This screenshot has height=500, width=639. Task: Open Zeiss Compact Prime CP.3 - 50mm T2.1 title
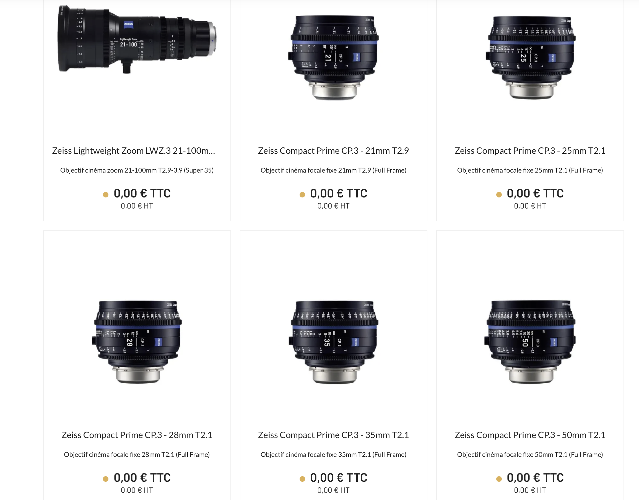tap(530, 435)
